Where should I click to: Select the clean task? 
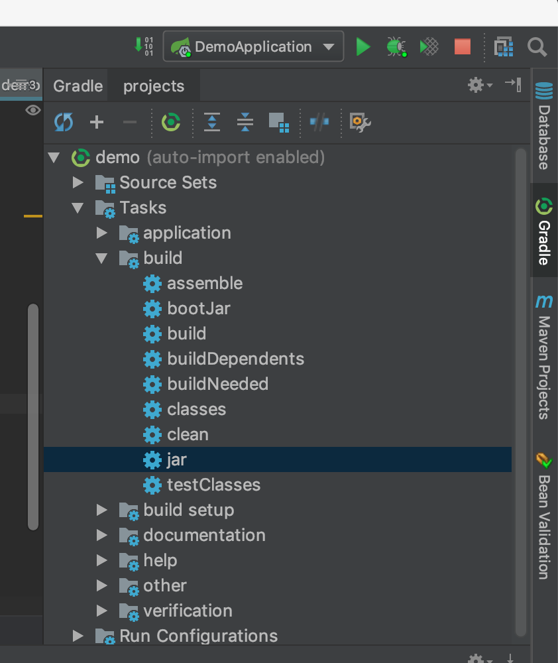[x=188, y=434]
